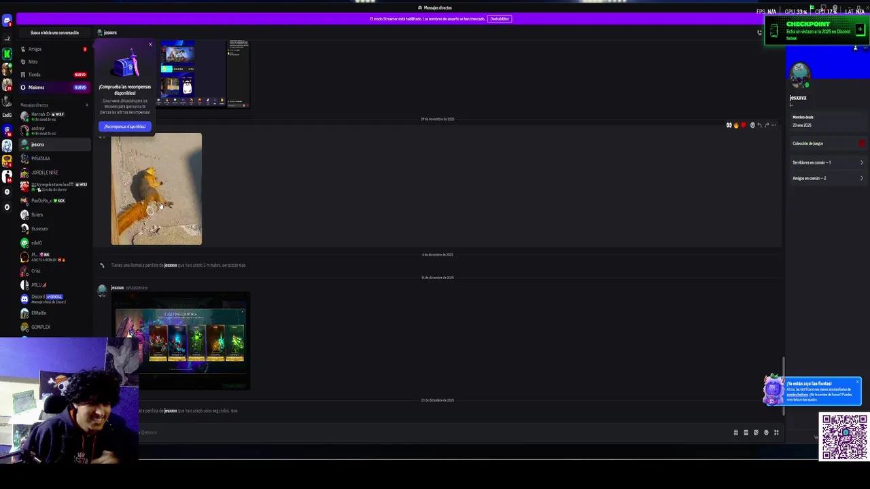
Task: Open the squirrel photo attachment
Action: click(x=156, y=189)
